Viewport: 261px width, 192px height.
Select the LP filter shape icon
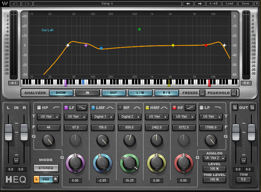click(218, 108)
